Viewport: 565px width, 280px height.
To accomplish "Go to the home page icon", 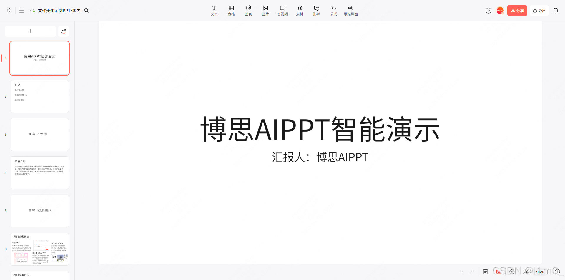I will [x=9, y=10].
